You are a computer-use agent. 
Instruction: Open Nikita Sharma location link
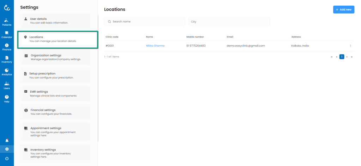tap(155, 46)
